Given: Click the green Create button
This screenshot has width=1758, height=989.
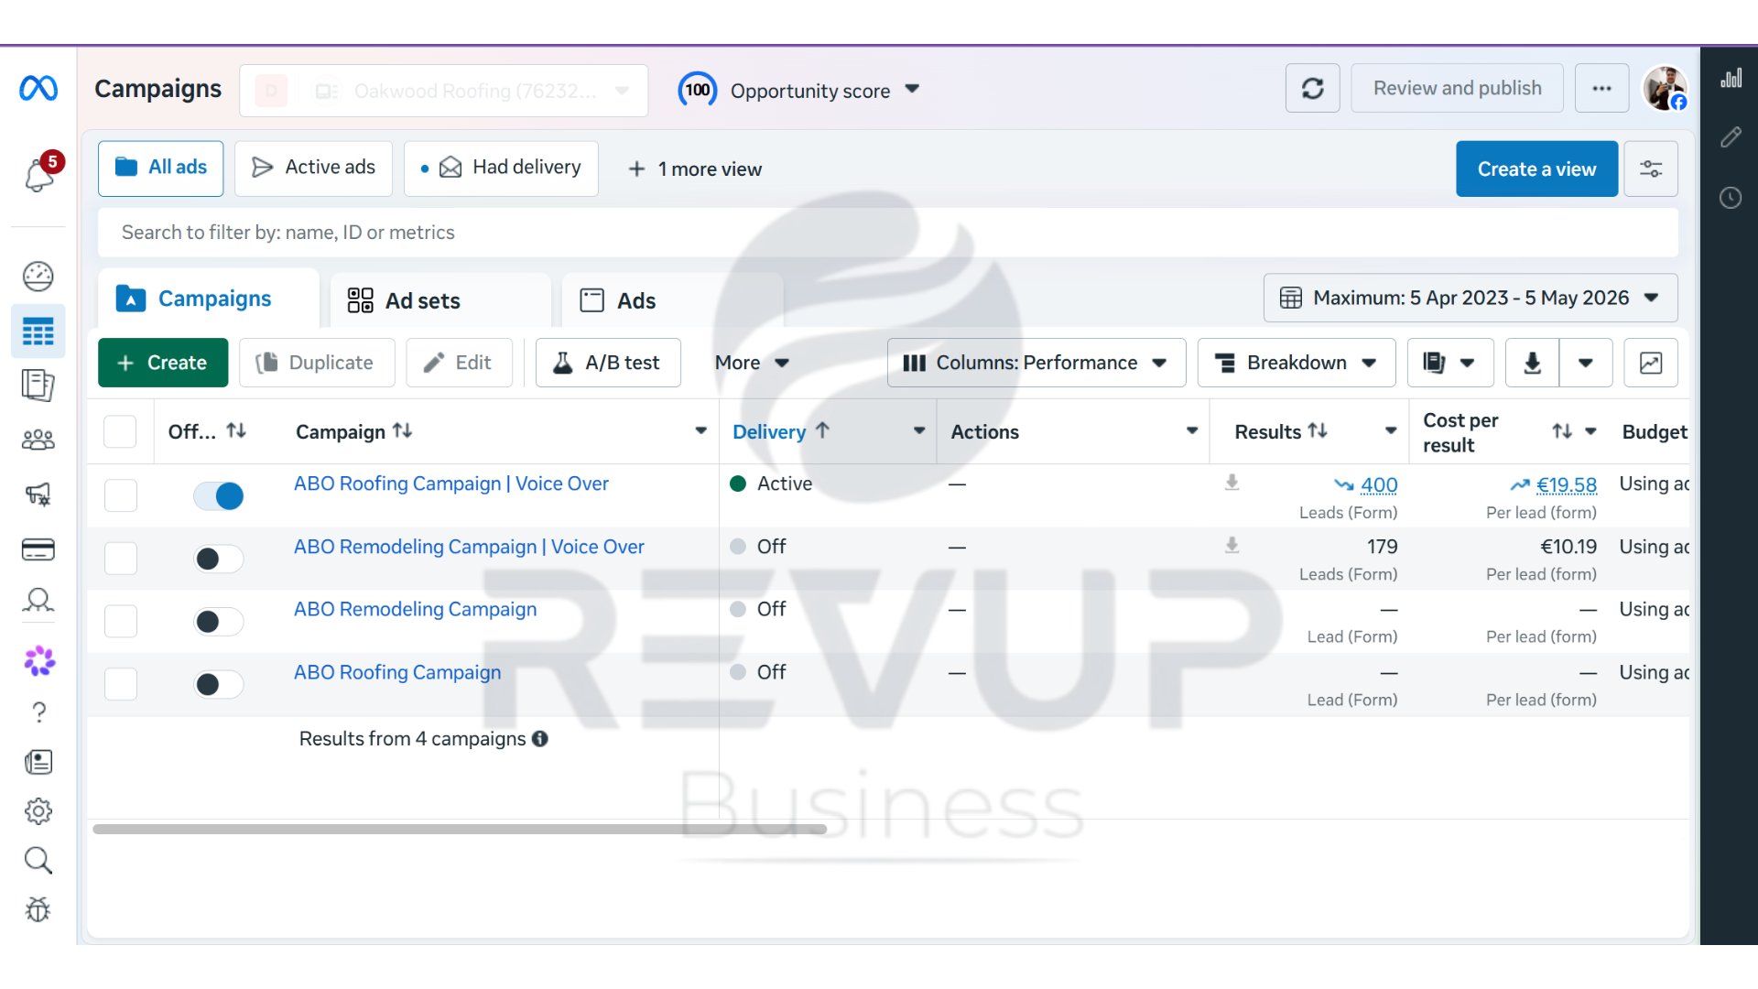Looking at the screenshot, I should point(163,363).
